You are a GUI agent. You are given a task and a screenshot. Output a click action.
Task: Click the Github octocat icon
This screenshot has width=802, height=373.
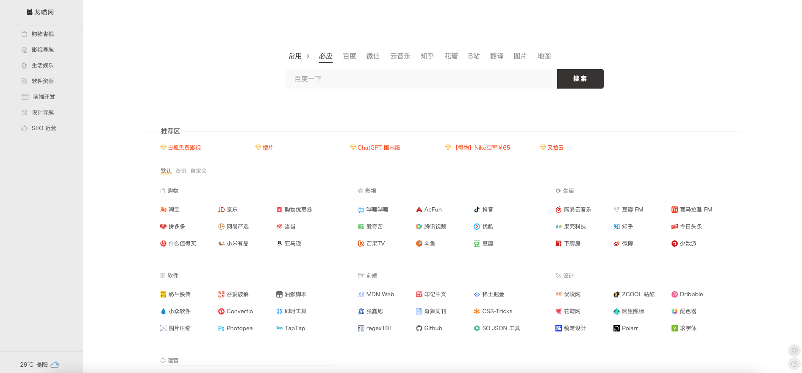point(419,328)
